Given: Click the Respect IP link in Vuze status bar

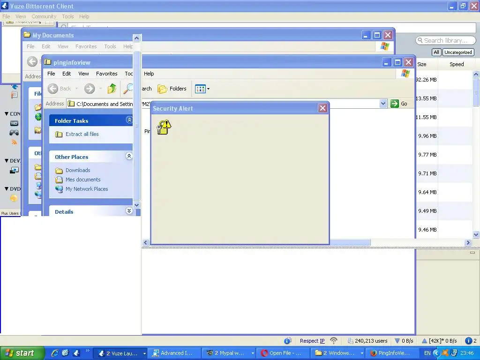Looking at the screenshot, I should coord(312,341).
